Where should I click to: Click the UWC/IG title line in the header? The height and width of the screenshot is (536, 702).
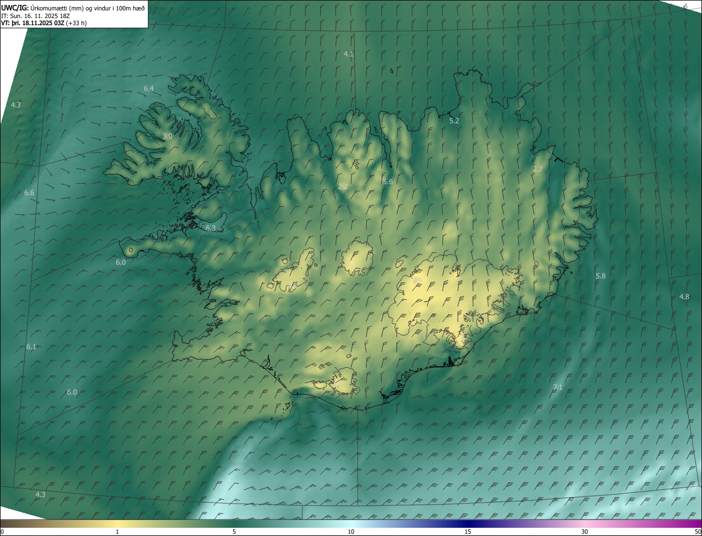73,8
